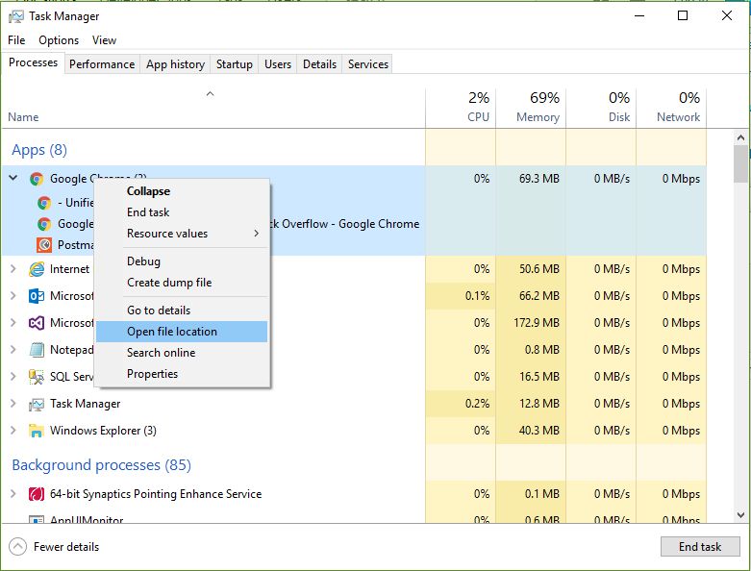751x571 pixels.
Task: Sort by the Name column header
Action: point(213,109)
